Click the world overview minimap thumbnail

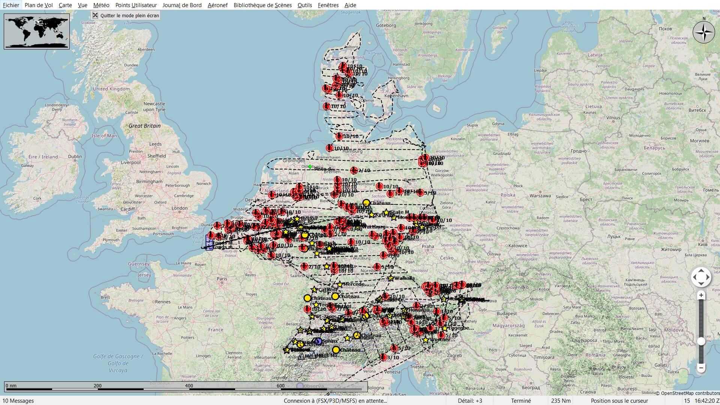(x=37, y=31)
